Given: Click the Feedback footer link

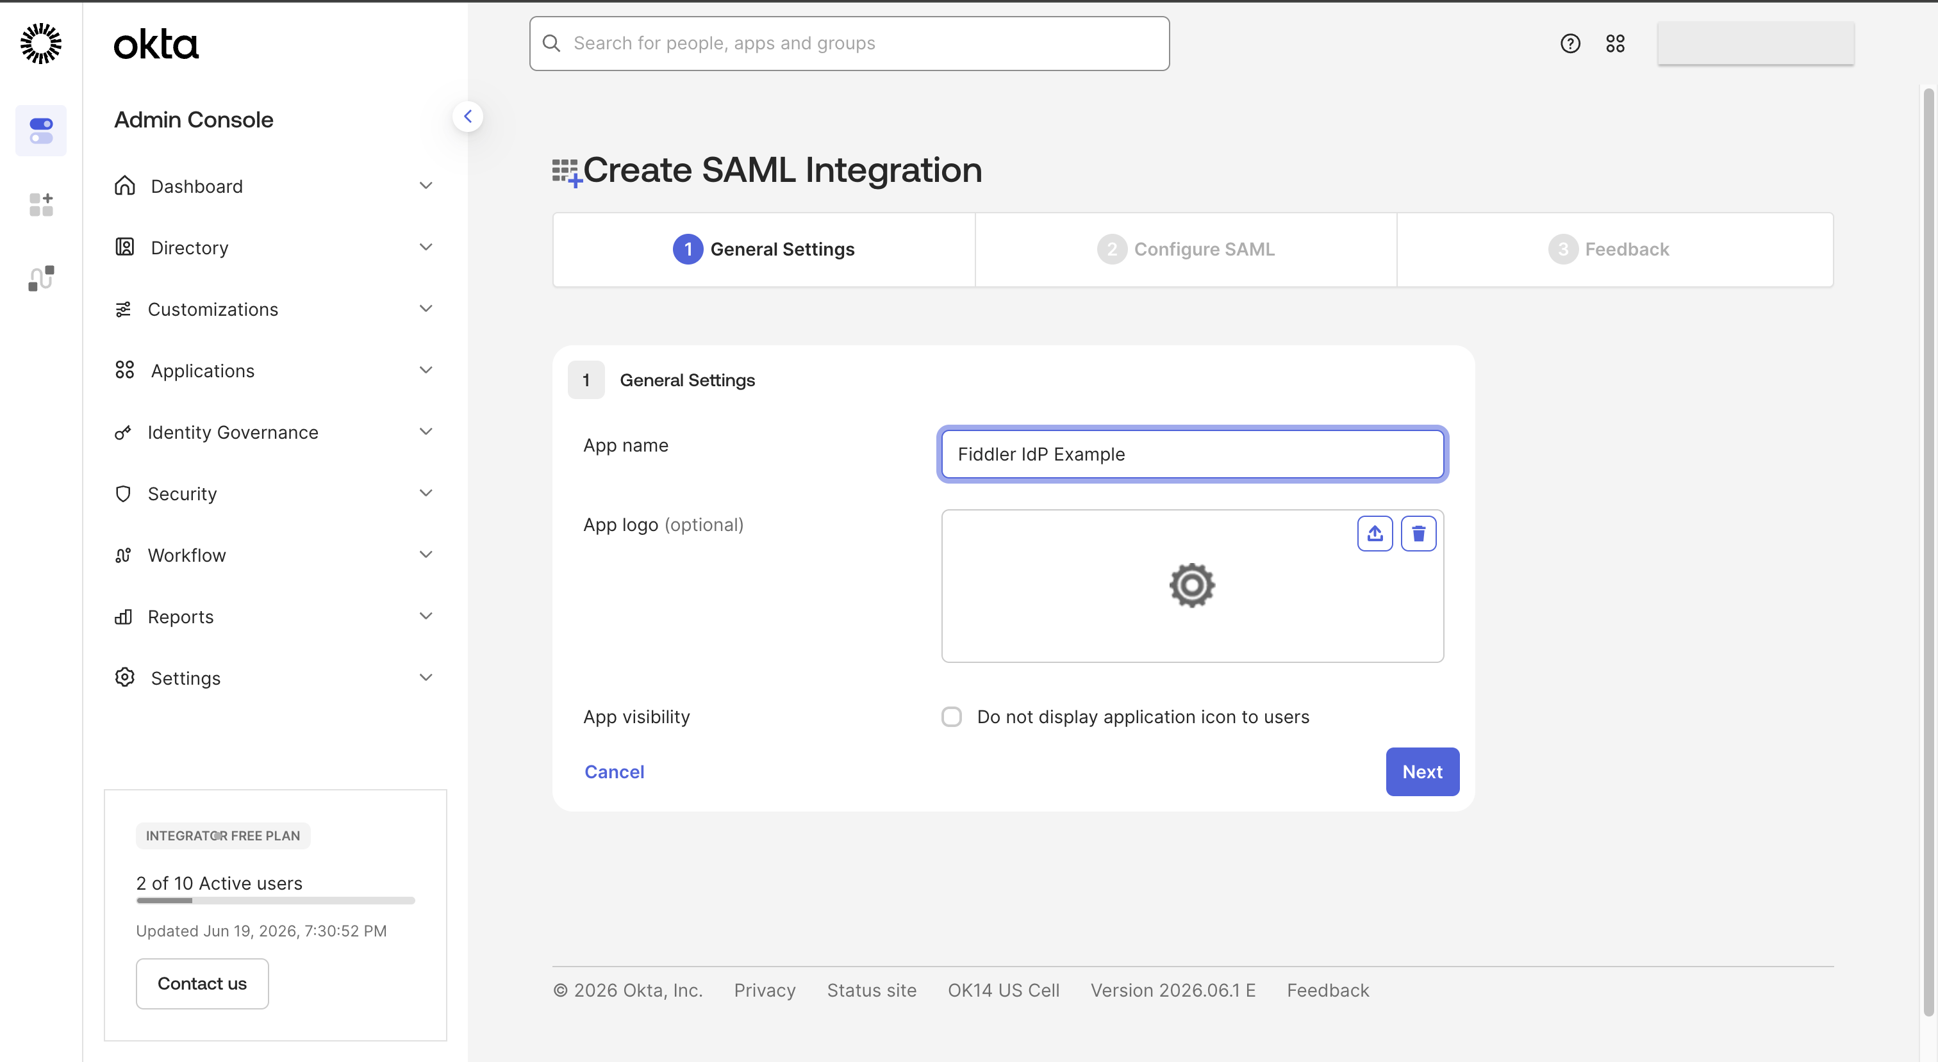Looking at the screenshot, I should coord(1328,990).
